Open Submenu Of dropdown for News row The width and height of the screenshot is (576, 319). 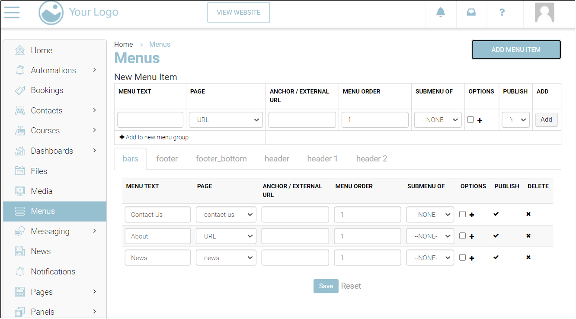pos(430,258)
